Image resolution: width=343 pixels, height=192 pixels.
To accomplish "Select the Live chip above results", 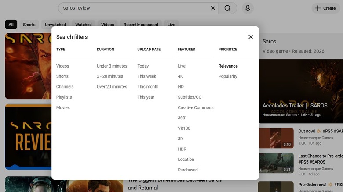I will 171,25.
